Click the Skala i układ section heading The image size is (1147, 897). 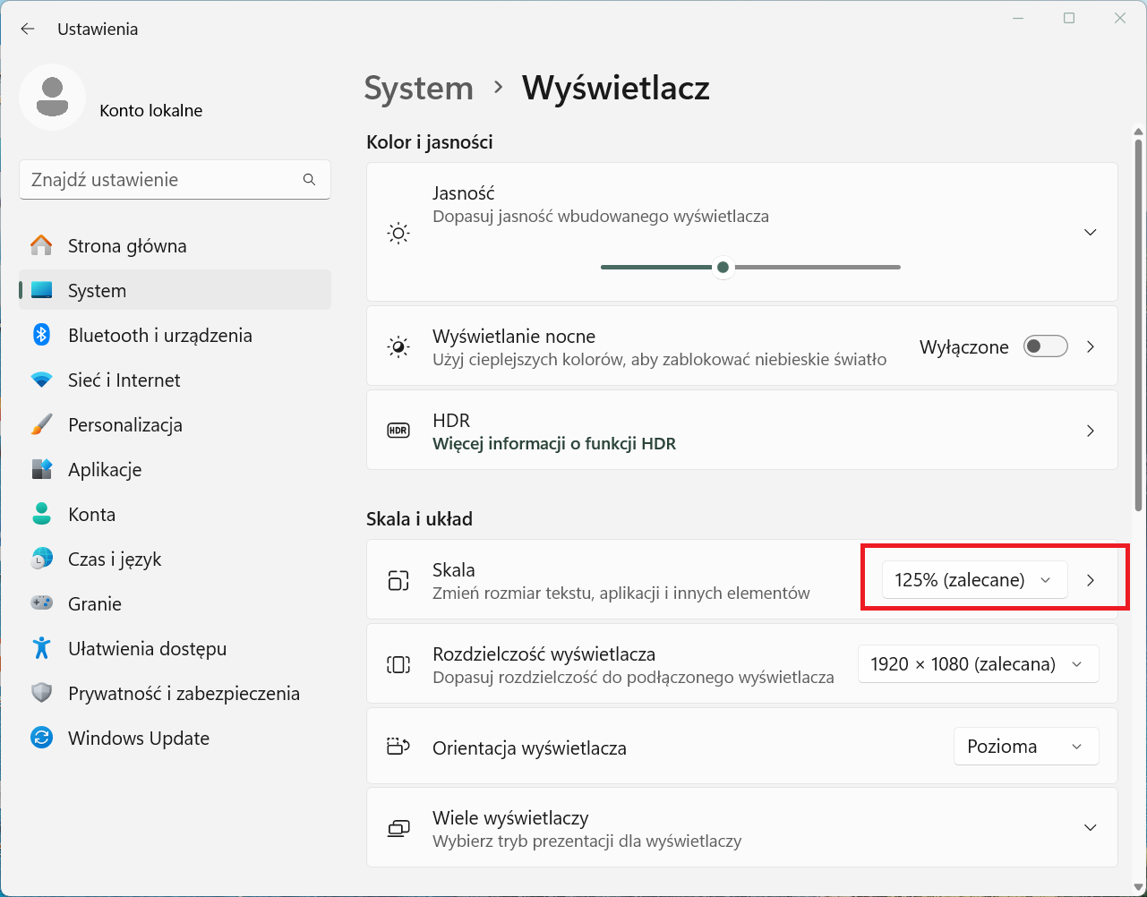[x=419, y=518]
